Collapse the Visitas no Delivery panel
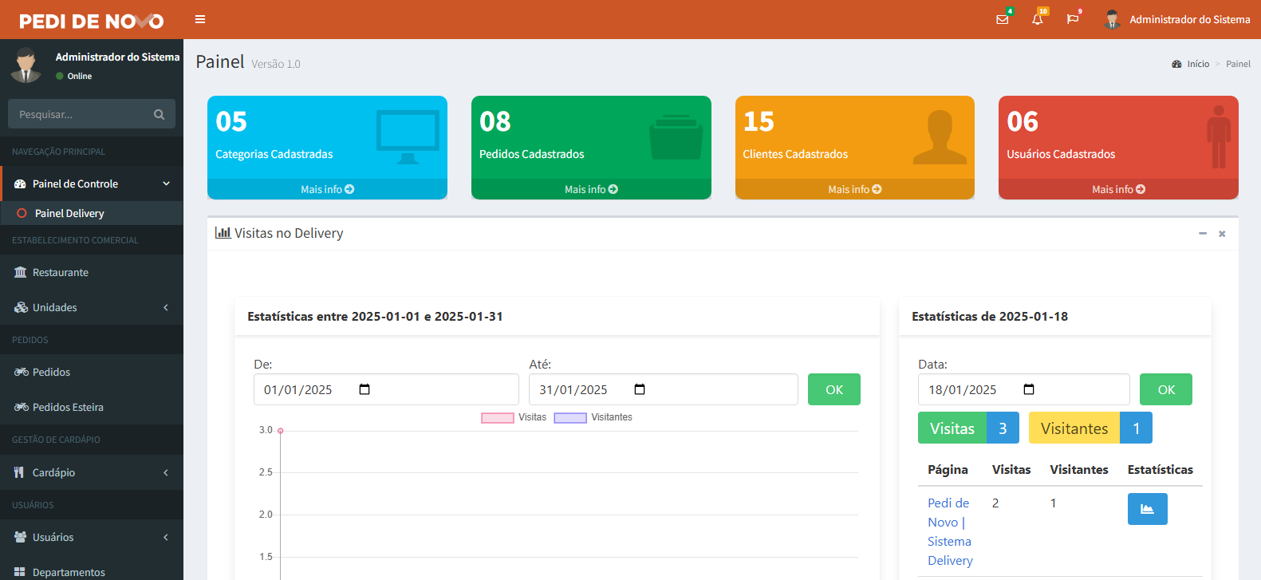 (1202, 234)
